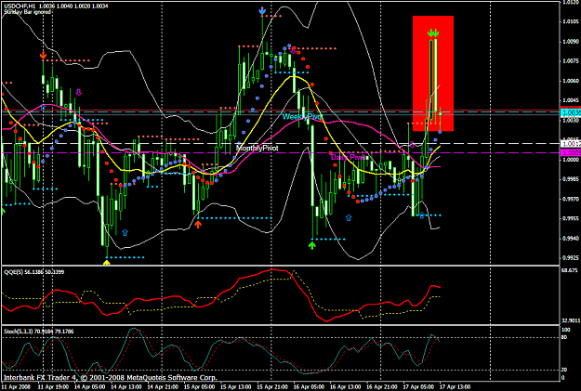Click the 17 Apr 05:00 time label
581x391 pixels.
(418, 386)
